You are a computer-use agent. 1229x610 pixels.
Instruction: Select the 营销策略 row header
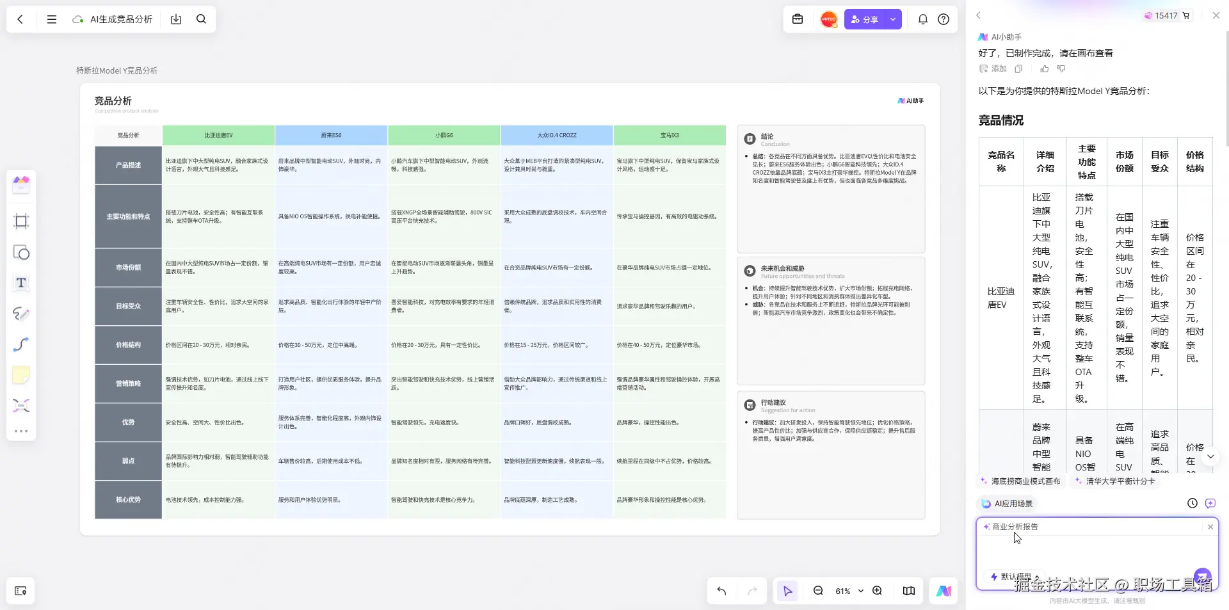coord(128,383)
